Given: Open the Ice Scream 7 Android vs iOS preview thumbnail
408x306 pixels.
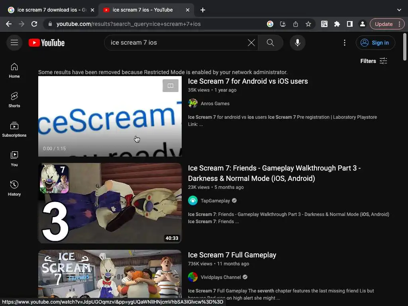Looking at the screenshot, I should click(110, 116).
